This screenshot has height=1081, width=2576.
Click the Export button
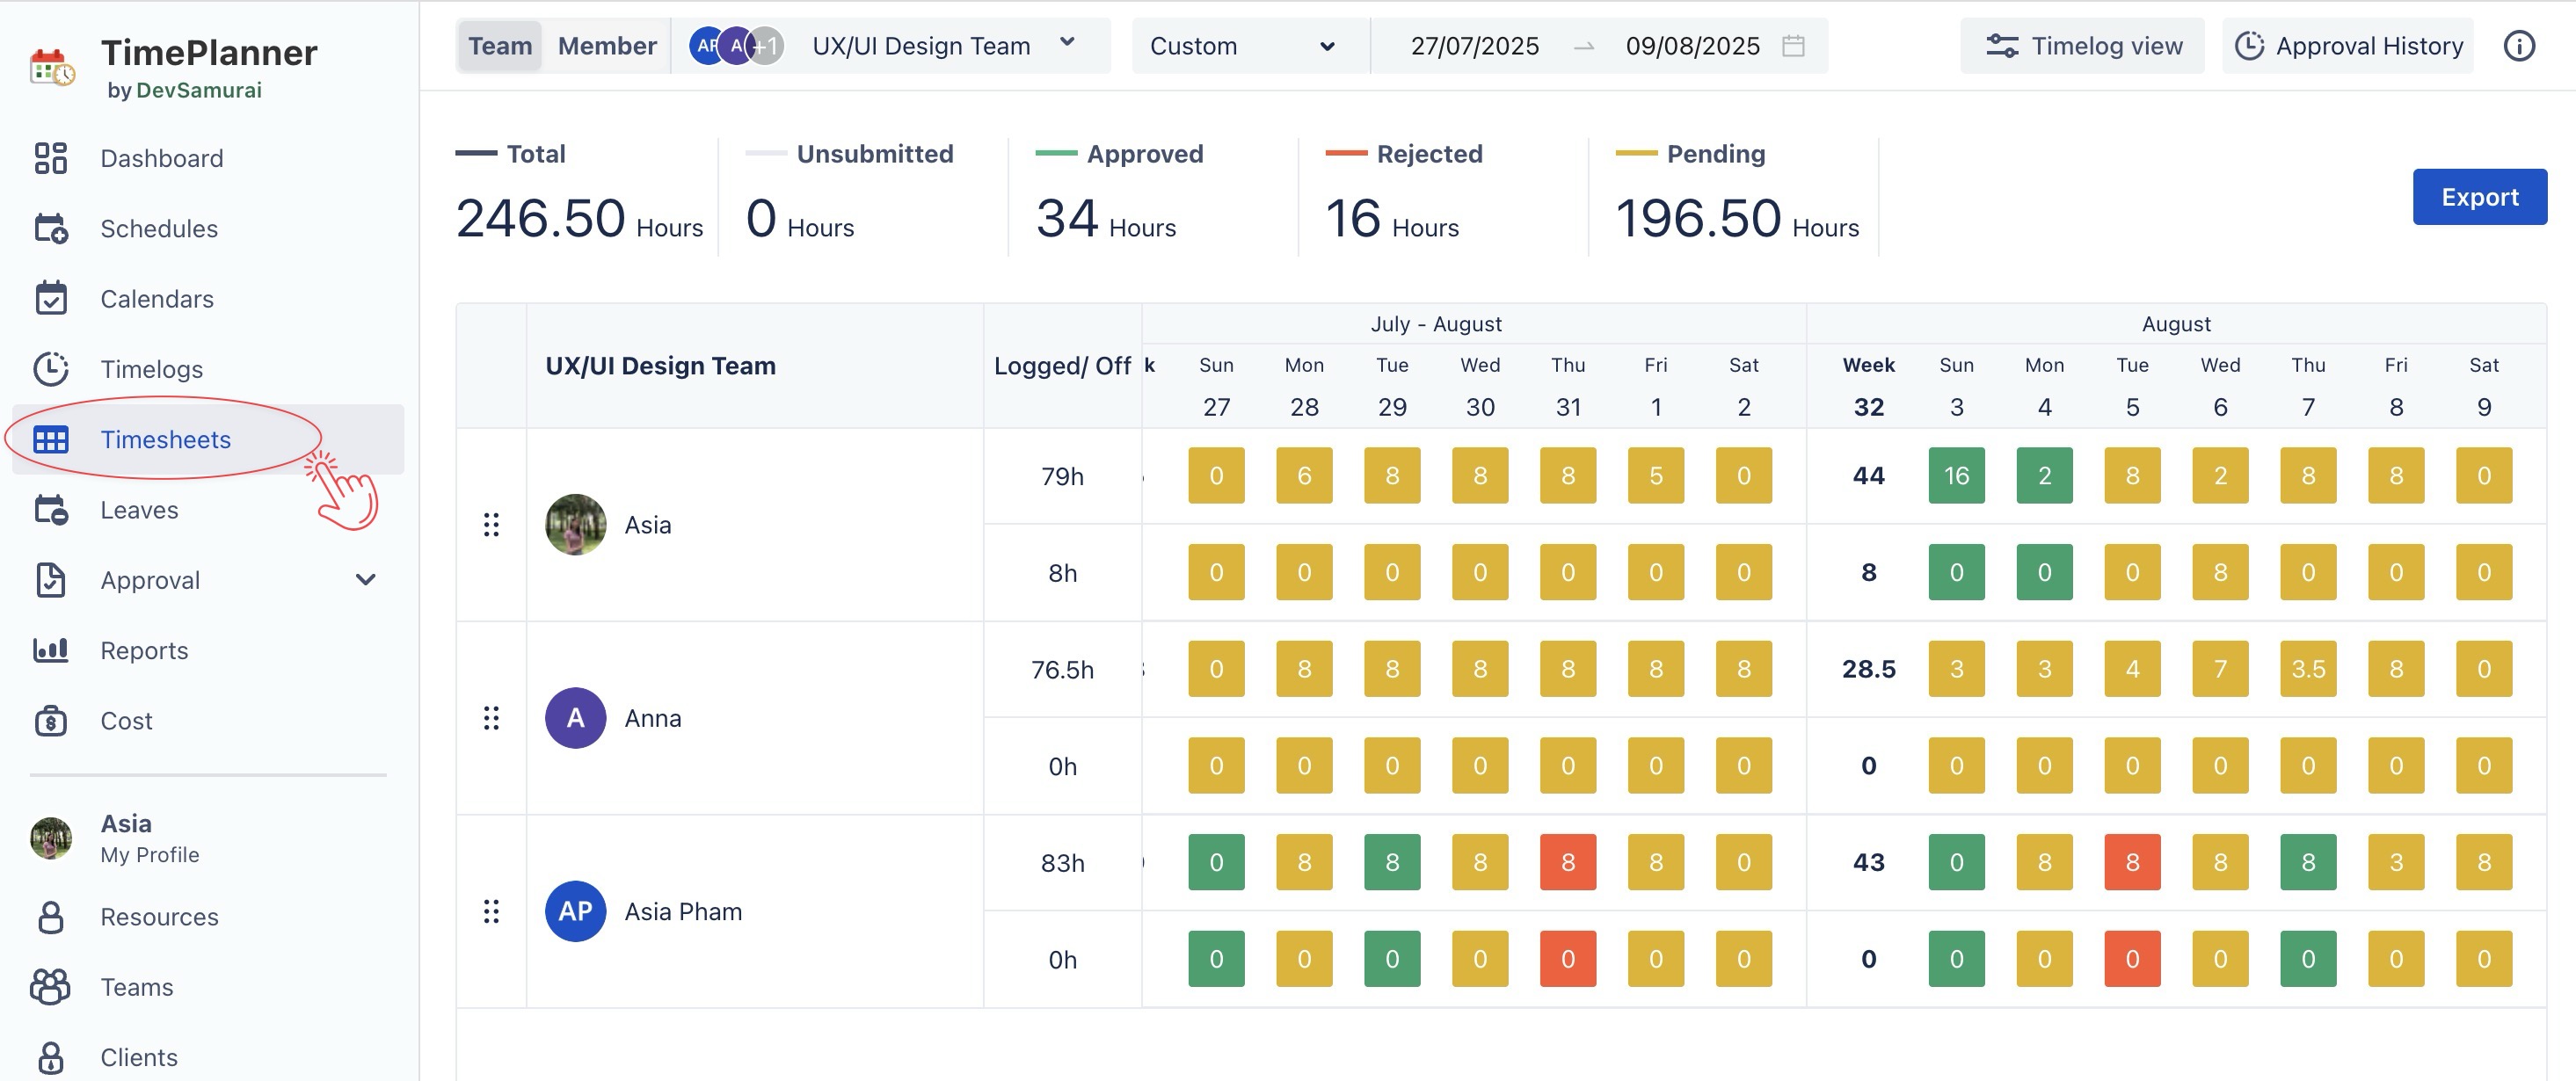pos(2478,197)
